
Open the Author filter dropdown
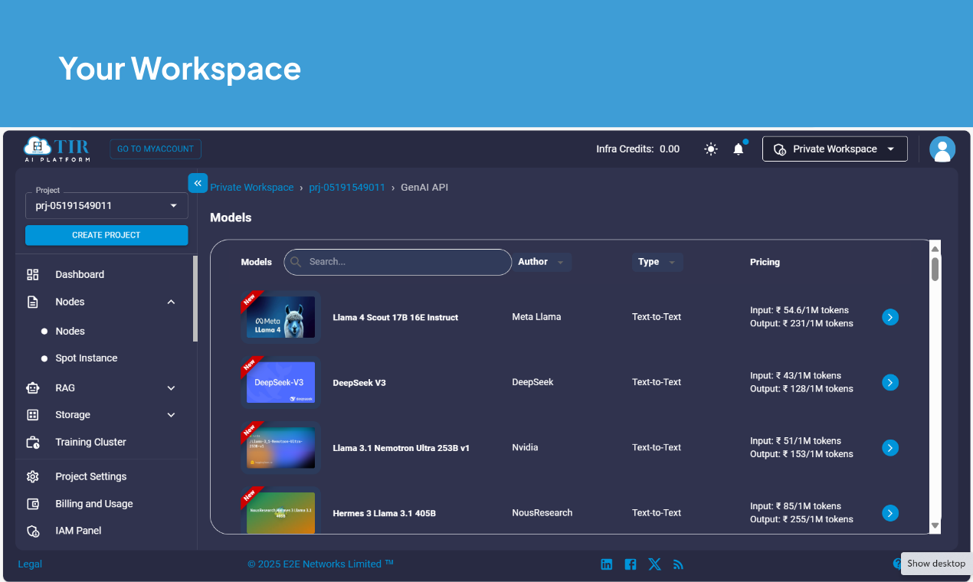542,262
